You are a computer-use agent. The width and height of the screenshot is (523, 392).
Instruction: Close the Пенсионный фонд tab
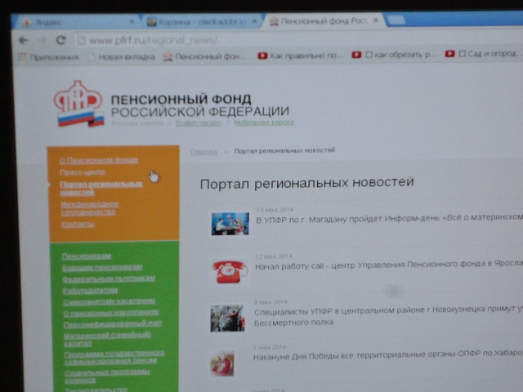[376, 20]
